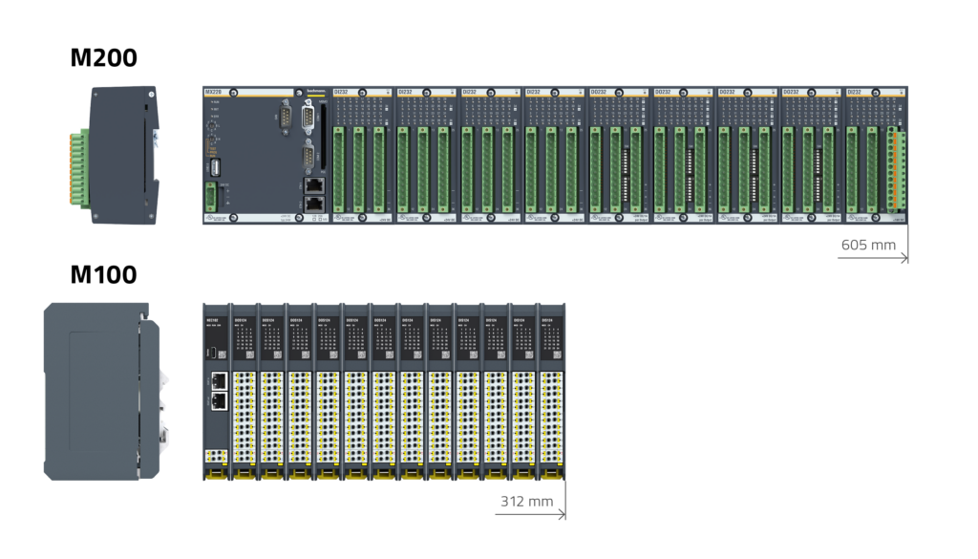Image resolution: width=978 pixels, height=559 pixels.
Task: Click the green 24V DC power connector
Action: [211, 197]
